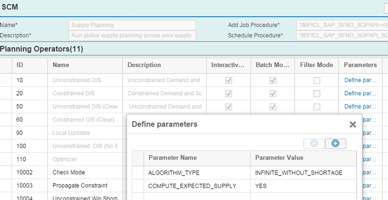This screenshot has width=388, height=200.
Task: Toggle Interactive checkbox for operator ID 50
Action: click(229, 106)
